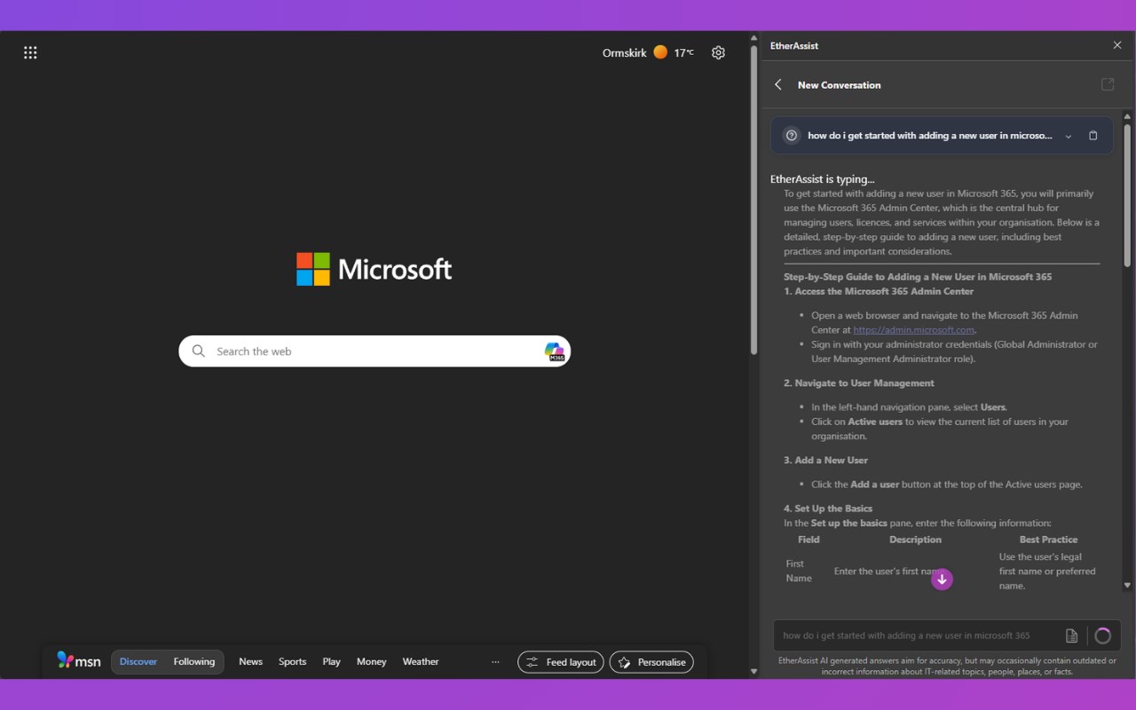Select the Following tab
The width and height of the screenshot is (1136, 710).
[194, 662]
